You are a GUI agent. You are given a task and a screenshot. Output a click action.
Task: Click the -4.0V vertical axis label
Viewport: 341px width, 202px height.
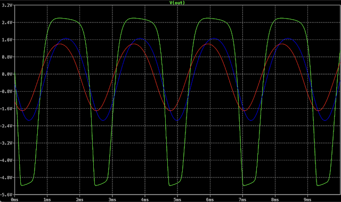[x=6, y=160]
